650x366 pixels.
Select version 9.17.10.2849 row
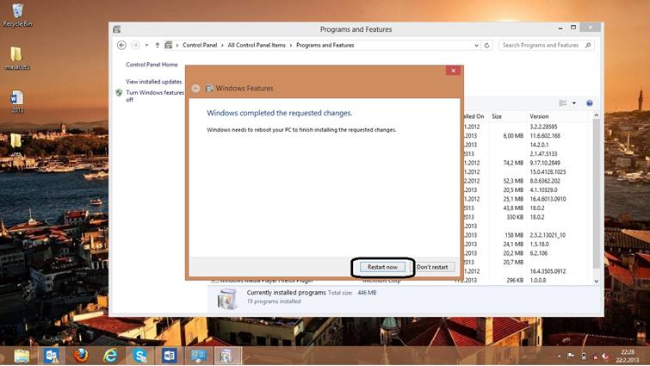(545, 163)
